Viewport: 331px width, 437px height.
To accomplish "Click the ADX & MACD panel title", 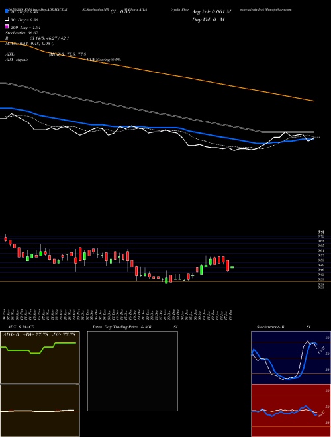I will point(21,327).
